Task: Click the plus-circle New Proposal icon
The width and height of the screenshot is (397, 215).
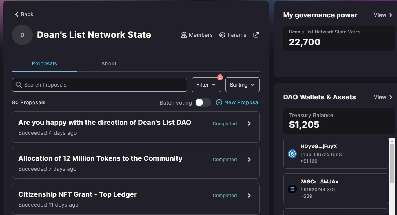Action: 219,102
